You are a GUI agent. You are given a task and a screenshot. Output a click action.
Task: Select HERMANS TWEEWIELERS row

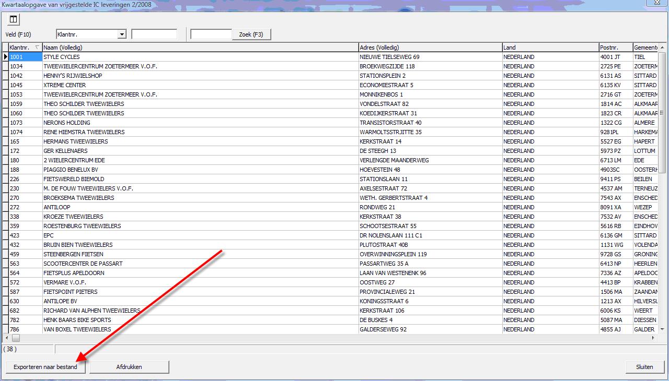click(x=330, y=141)
